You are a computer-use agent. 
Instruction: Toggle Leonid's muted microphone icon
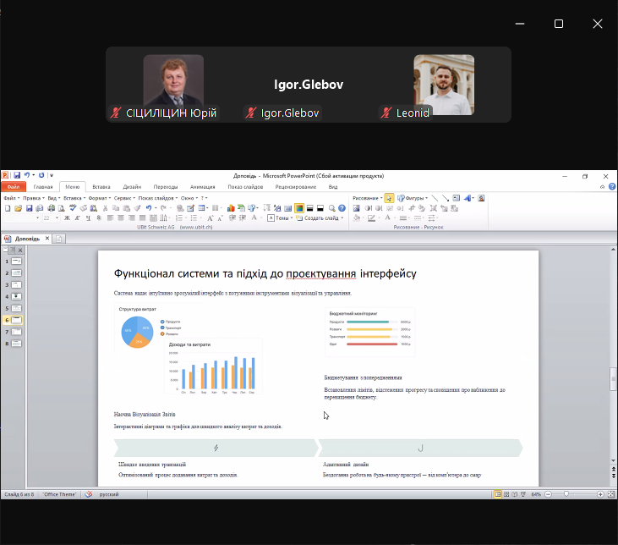click(386, 113)
